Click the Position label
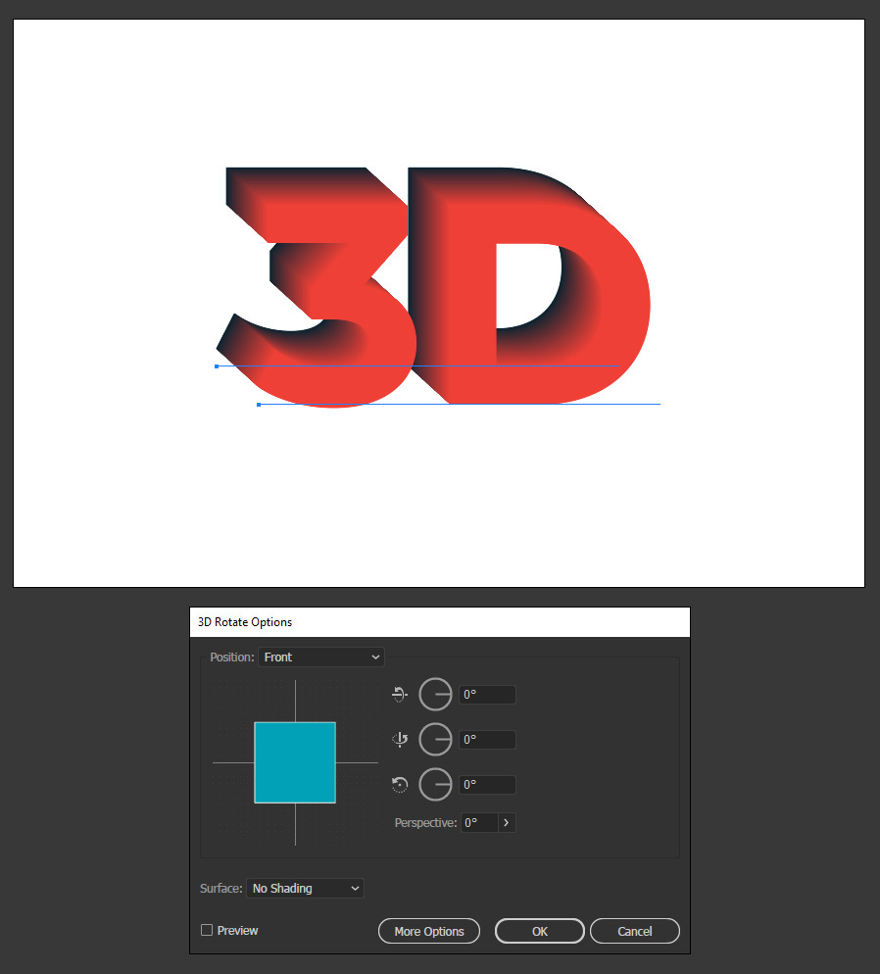The width and height of the screenshot is (880, 974). pos(232,657)
